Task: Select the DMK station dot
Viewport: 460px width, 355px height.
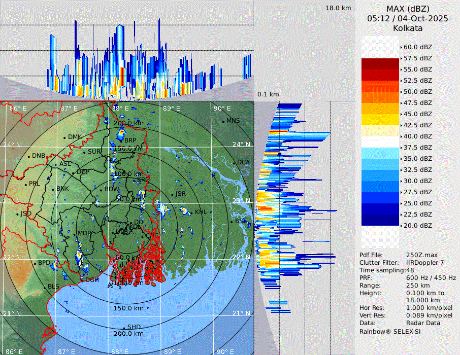Action: tap(65, 137)
